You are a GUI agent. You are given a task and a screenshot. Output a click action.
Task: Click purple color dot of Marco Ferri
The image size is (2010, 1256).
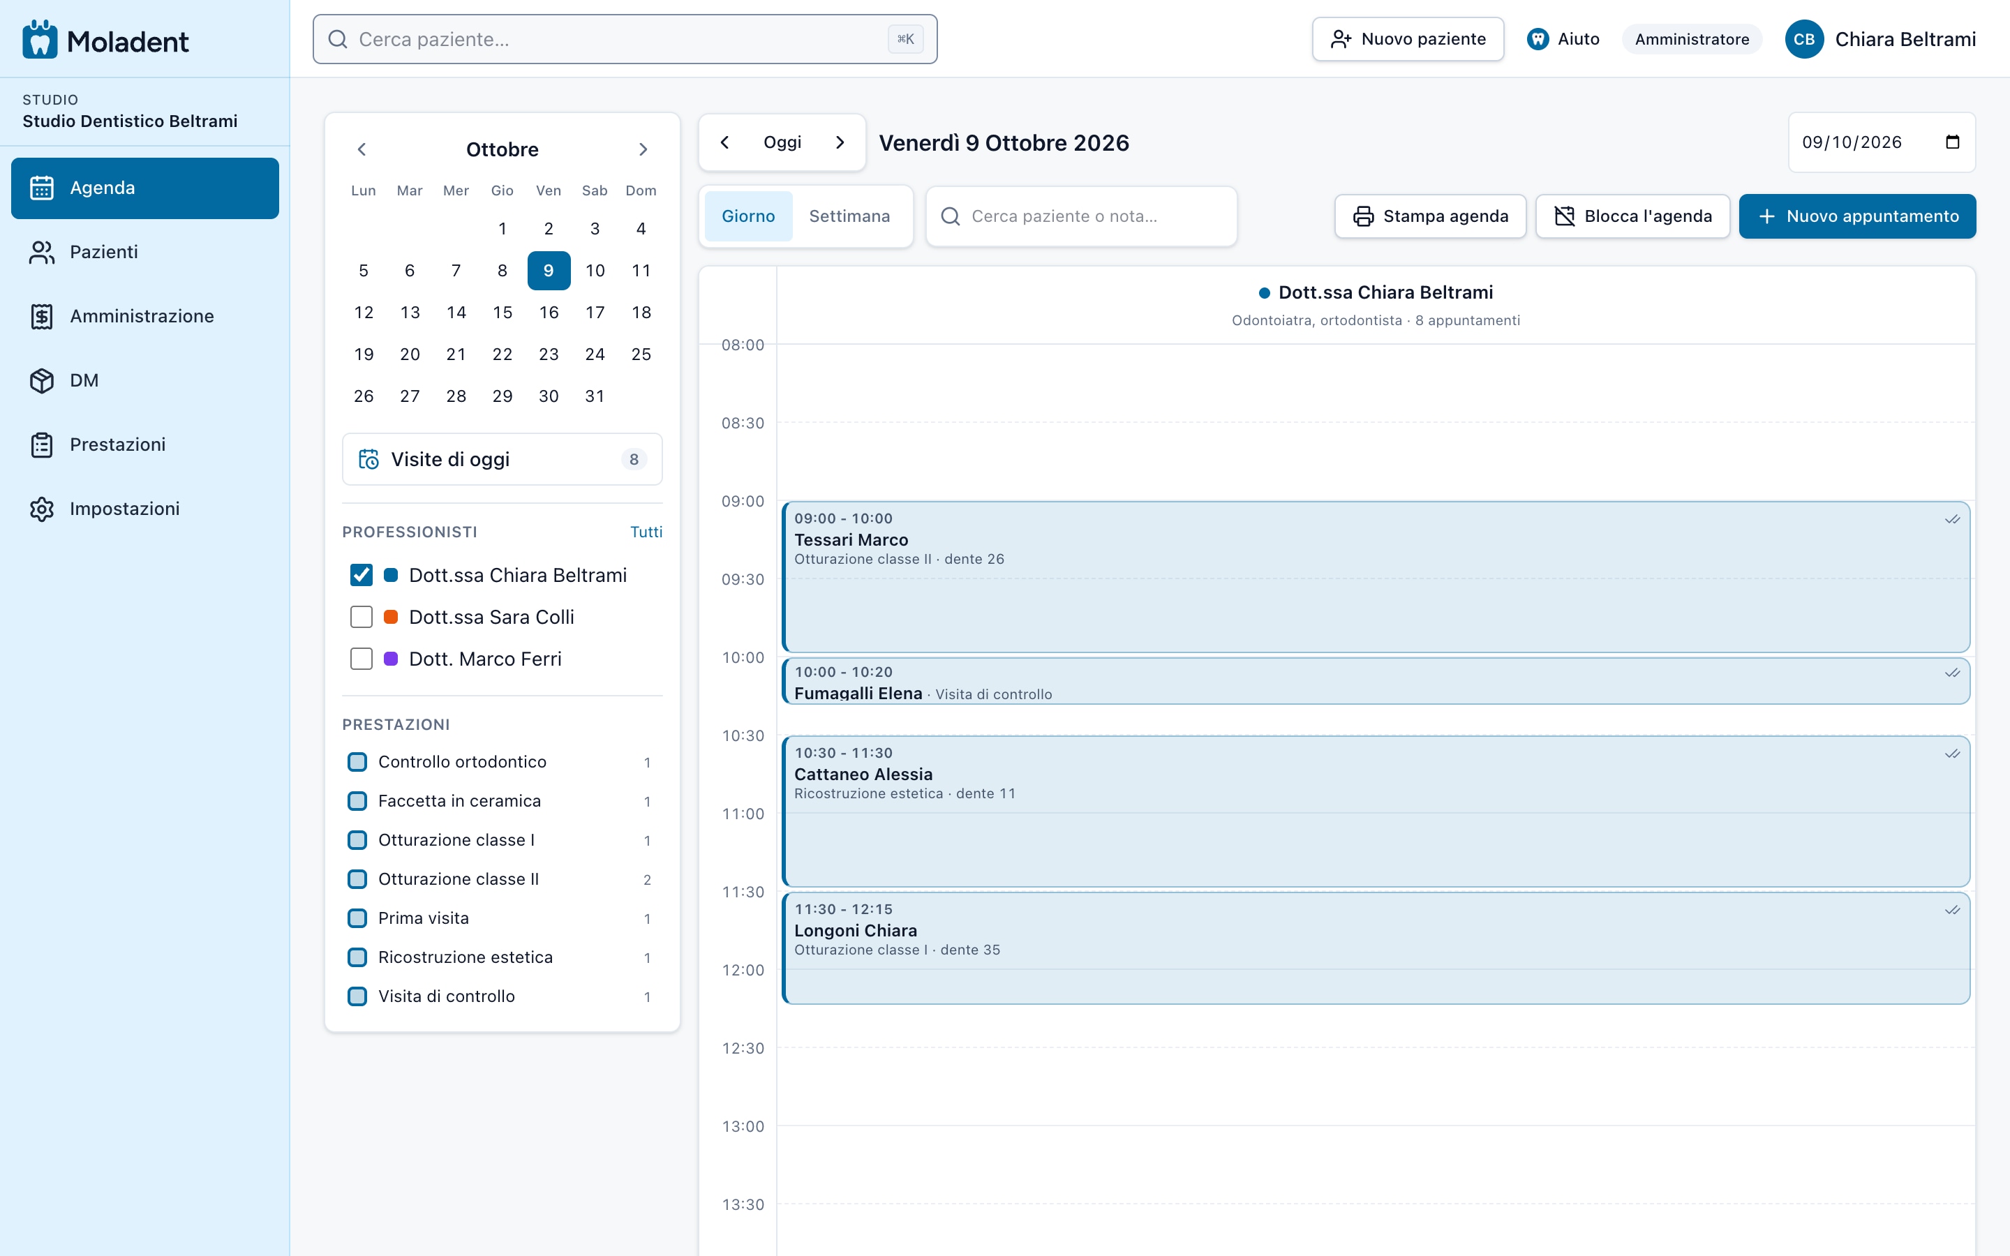tap(390, 659)
